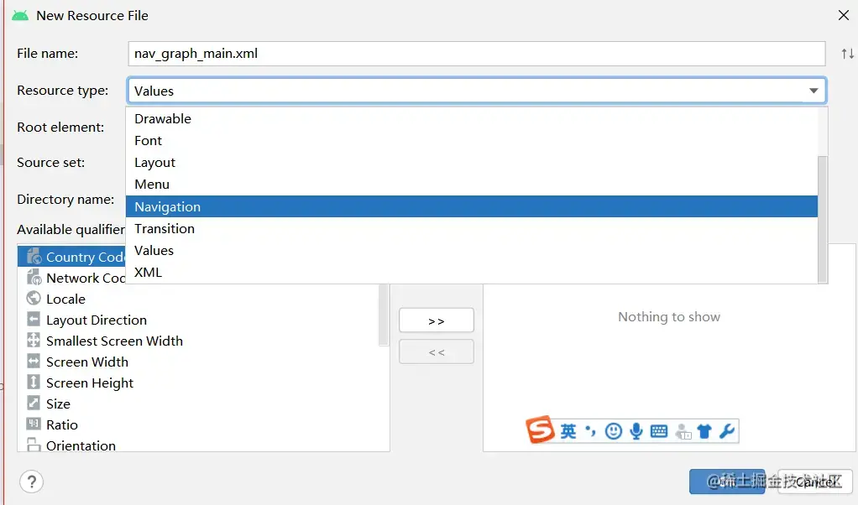858x505 pixels.
Task: Click the Country Code qualifier icon
Action: coord(34,256)
